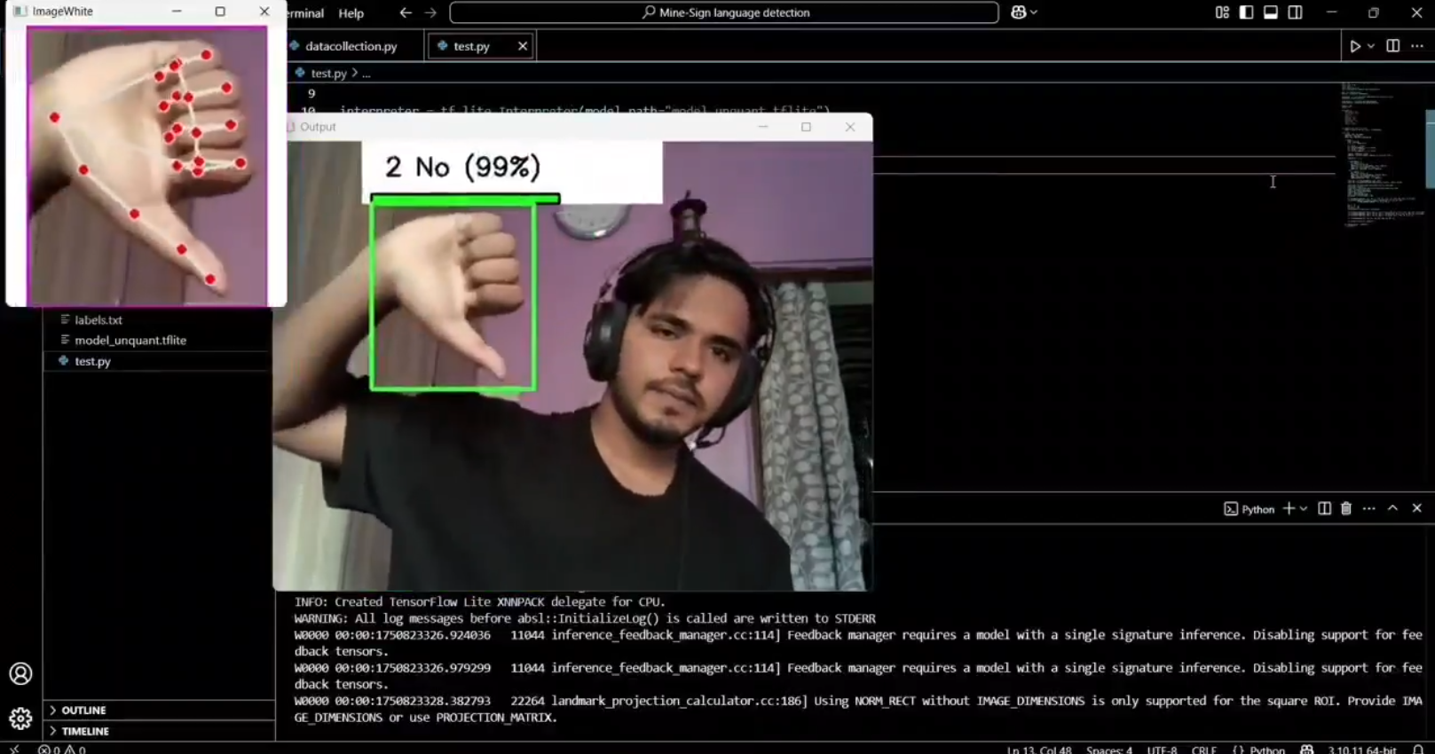Open the Manage gear icon
The width and height of the screenshot is (1435, 754).
(x=20, y=719)
